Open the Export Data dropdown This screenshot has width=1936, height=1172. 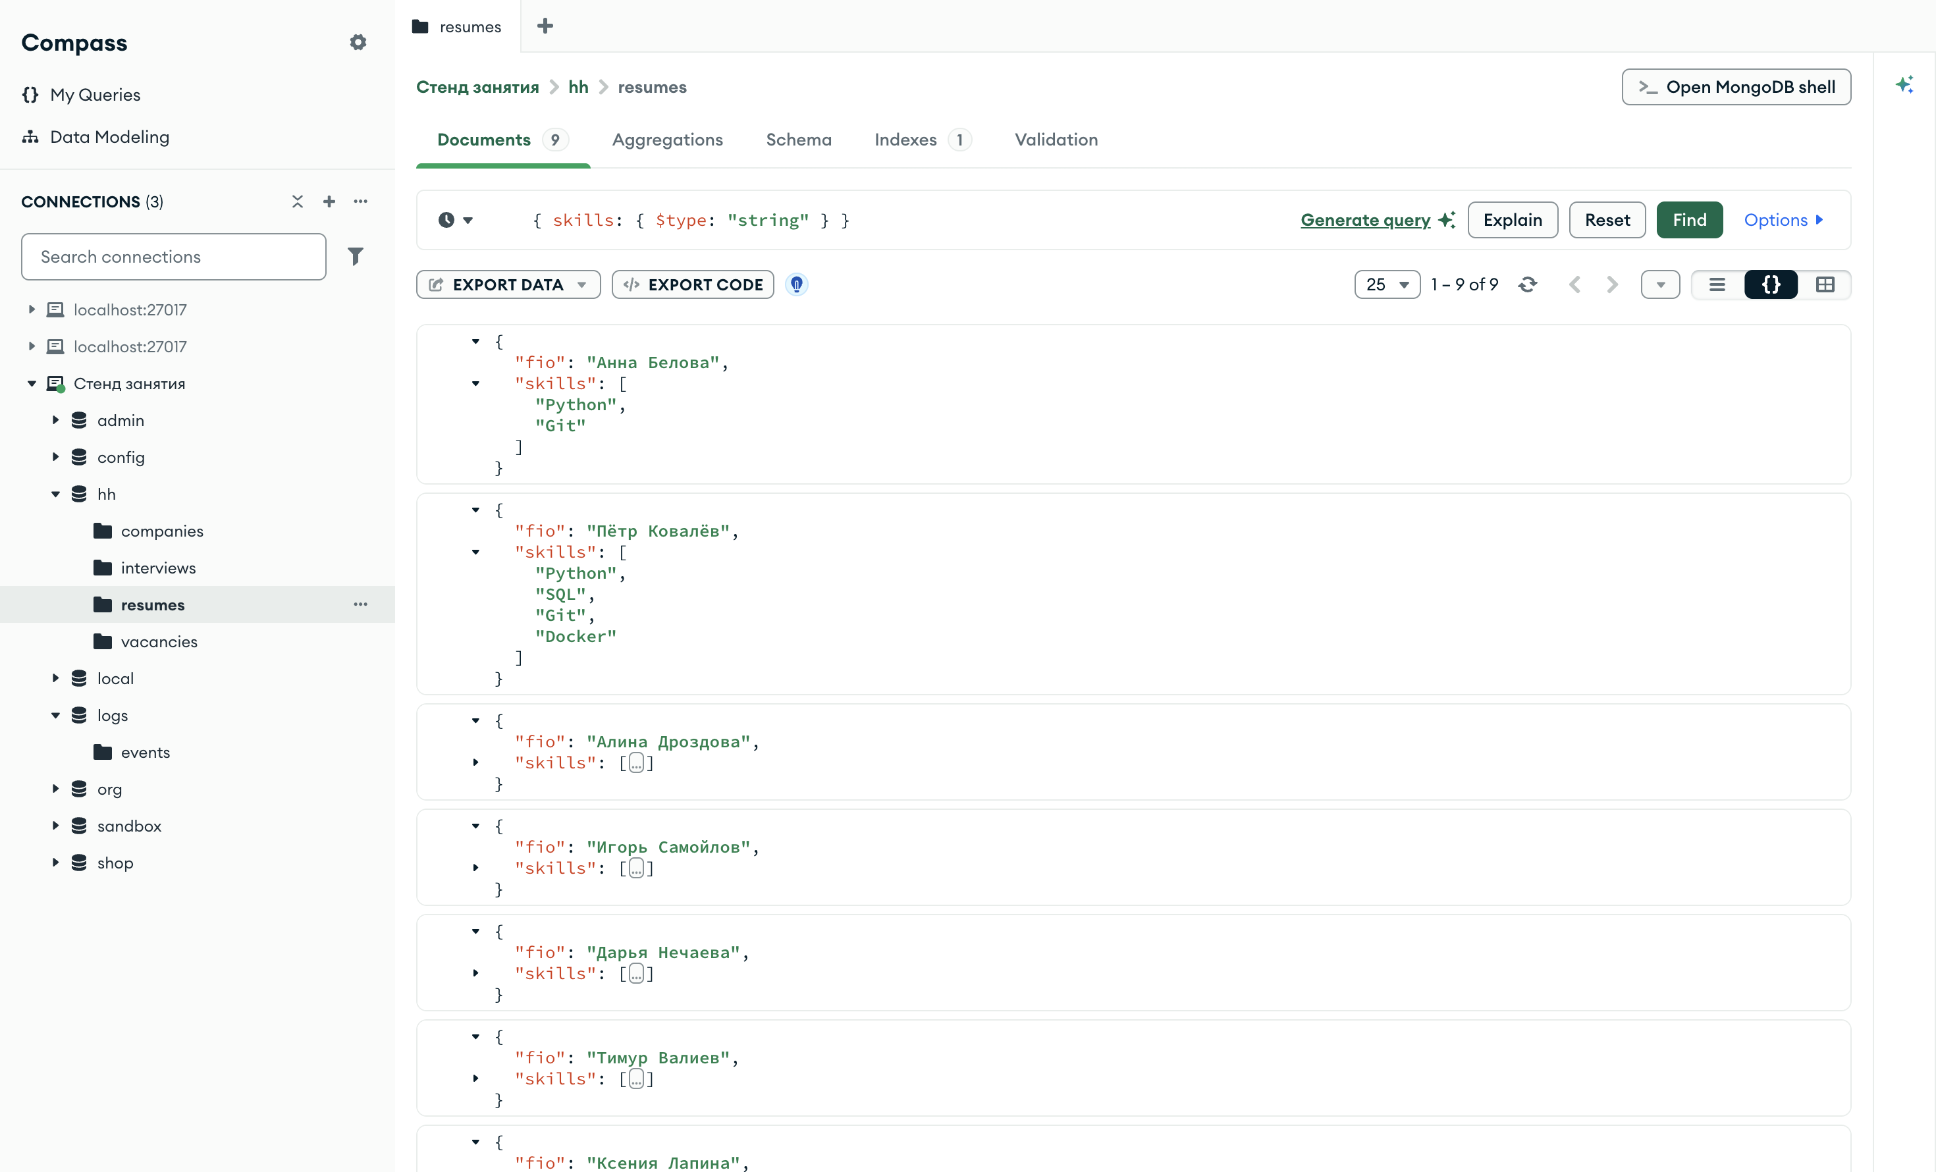tap(508, 284)
